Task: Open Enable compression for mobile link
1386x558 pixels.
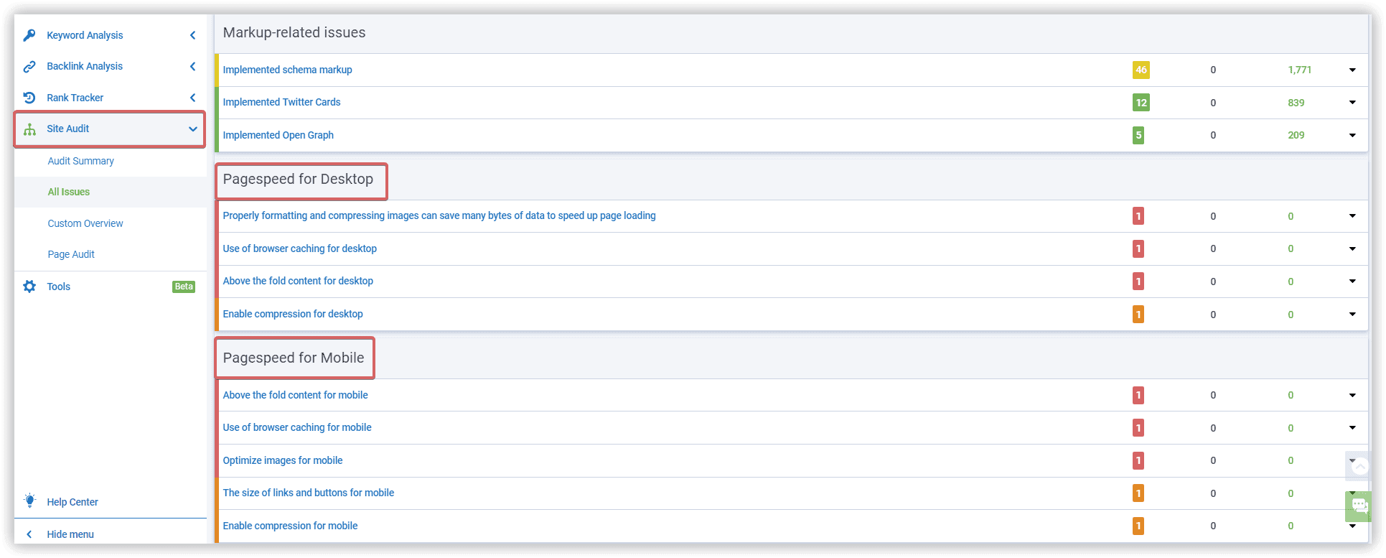Action: [290, 526]
